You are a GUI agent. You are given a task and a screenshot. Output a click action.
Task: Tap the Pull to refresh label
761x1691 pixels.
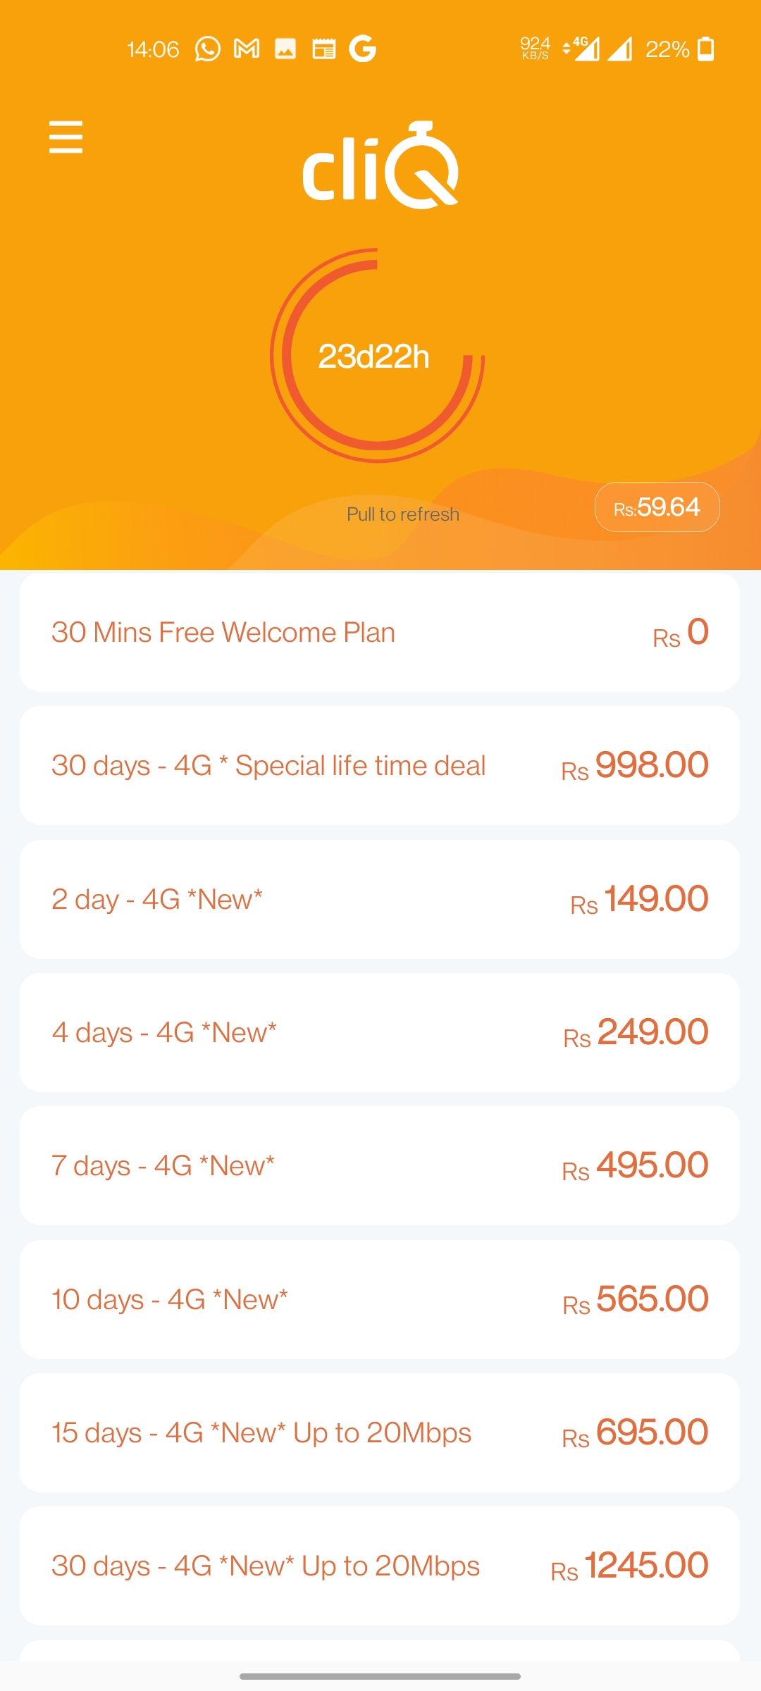[x=403, y=514]
